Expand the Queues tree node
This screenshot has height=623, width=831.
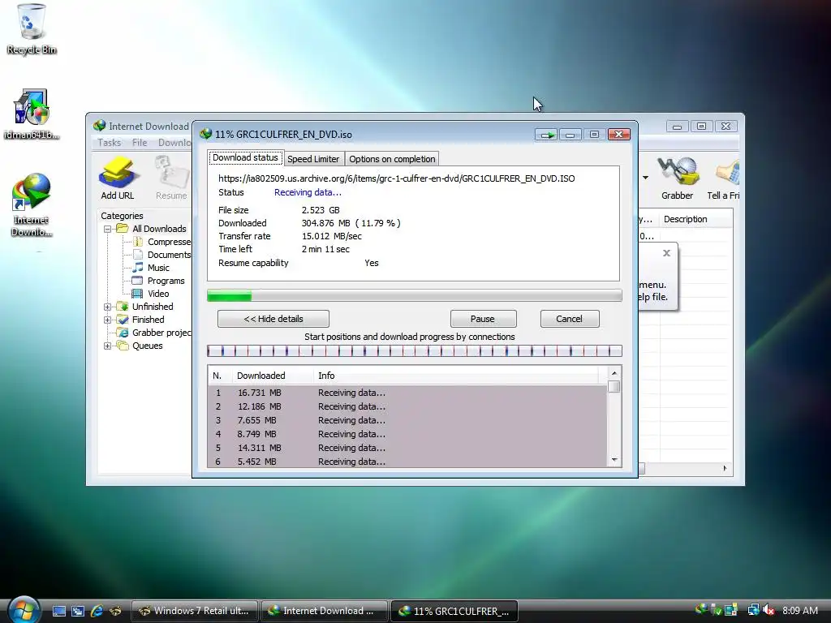[108, 346]
